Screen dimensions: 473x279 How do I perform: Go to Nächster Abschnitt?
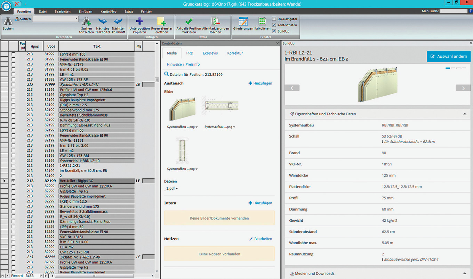coord(118,22)
